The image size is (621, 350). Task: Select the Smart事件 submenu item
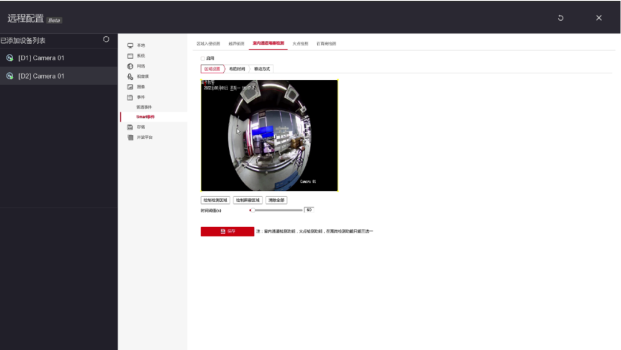145,117
